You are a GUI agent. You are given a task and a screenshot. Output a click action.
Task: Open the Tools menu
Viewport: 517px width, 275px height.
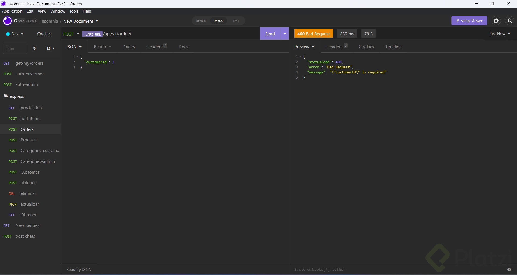pyautogui.click(x=74, y=11)
